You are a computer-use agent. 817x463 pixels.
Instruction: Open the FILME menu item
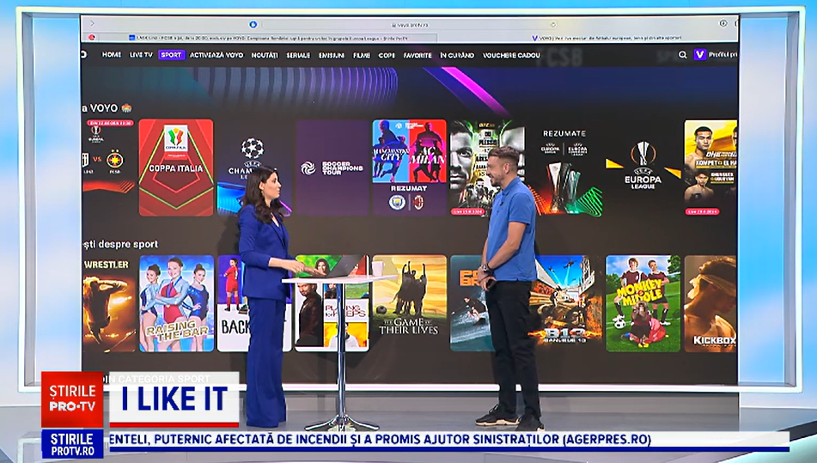click(x=362, y=55)
